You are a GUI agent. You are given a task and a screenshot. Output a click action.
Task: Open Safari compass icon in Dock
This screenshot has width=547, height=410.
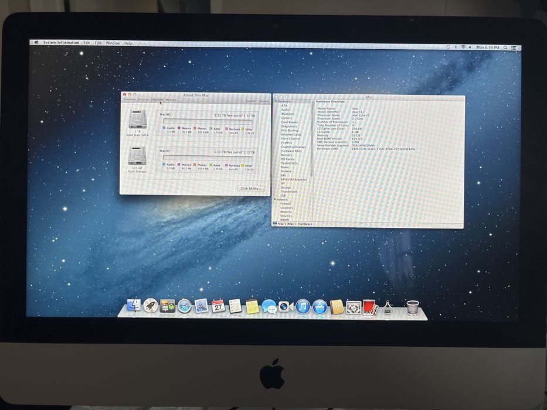click(184, 306)
